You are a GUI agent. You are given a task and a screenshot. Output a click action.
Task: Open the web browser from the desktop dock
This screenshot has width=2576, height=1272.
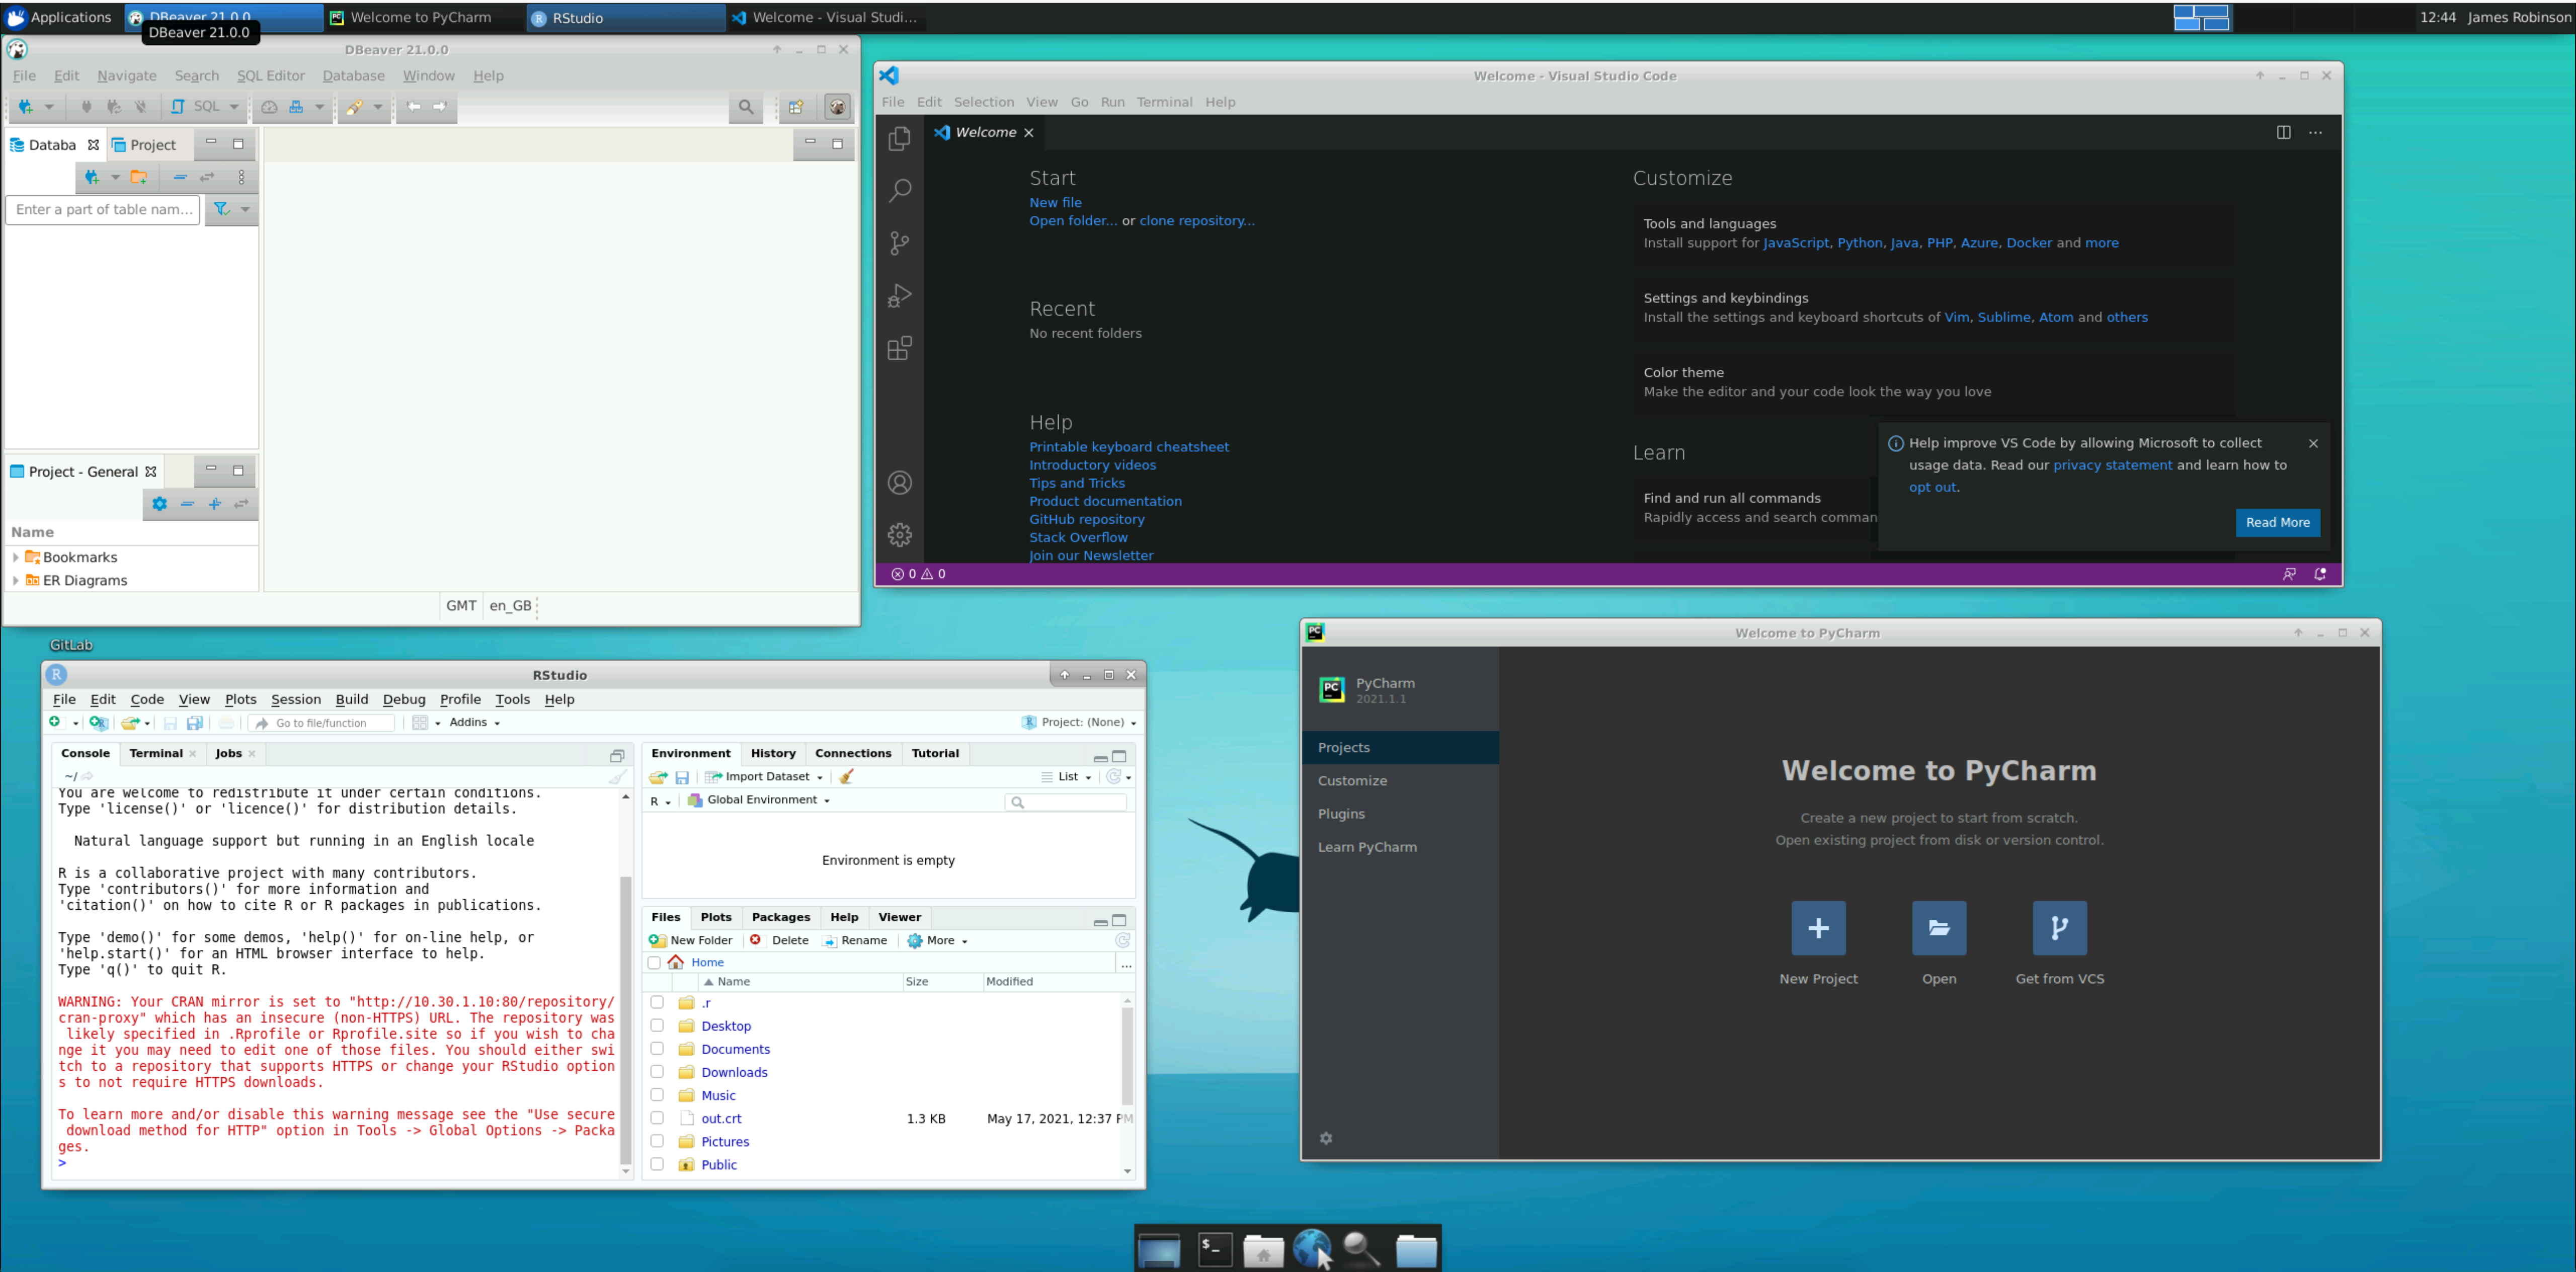tap(1311, 1249)
